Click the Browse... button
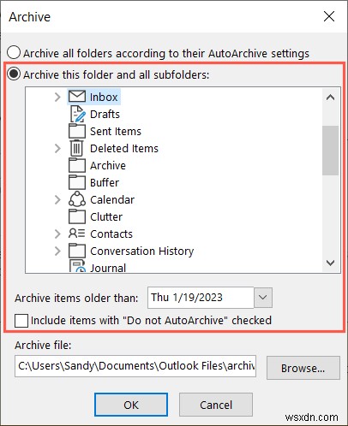Viewport: 348px width, 426px height. (x=303, y=368)
